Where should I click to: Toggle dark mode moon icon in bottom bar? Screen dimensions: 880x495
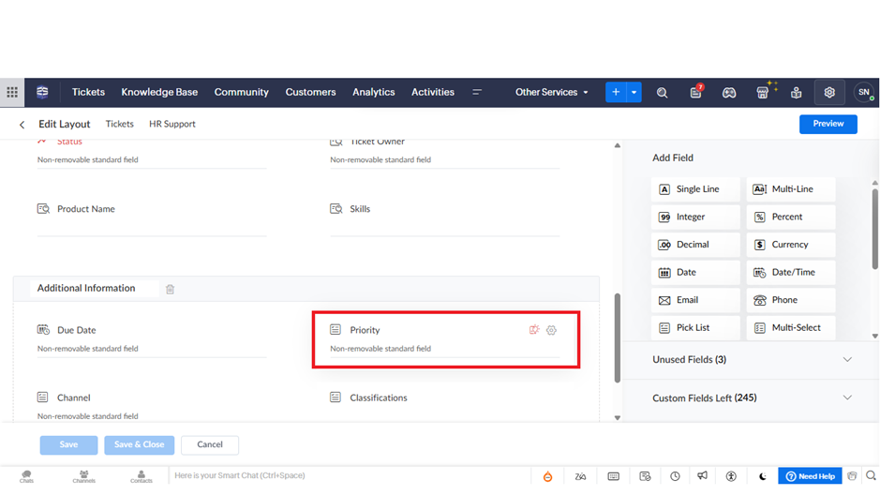coord(762,476)
